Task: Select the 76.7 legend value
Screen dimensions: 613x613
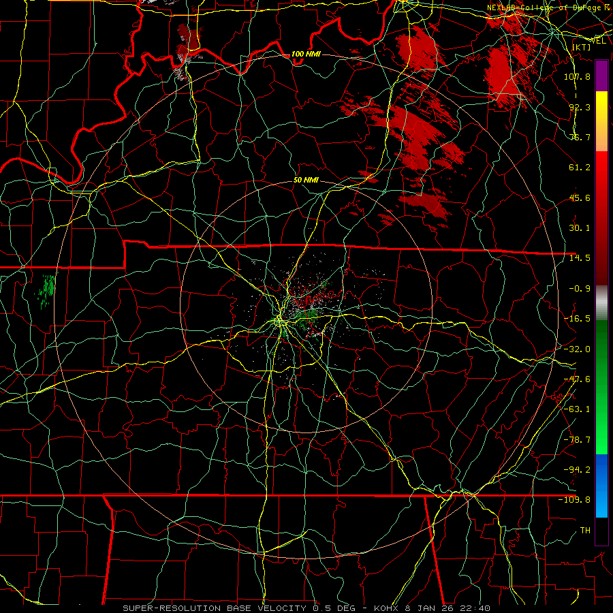Action: [580, 137]
